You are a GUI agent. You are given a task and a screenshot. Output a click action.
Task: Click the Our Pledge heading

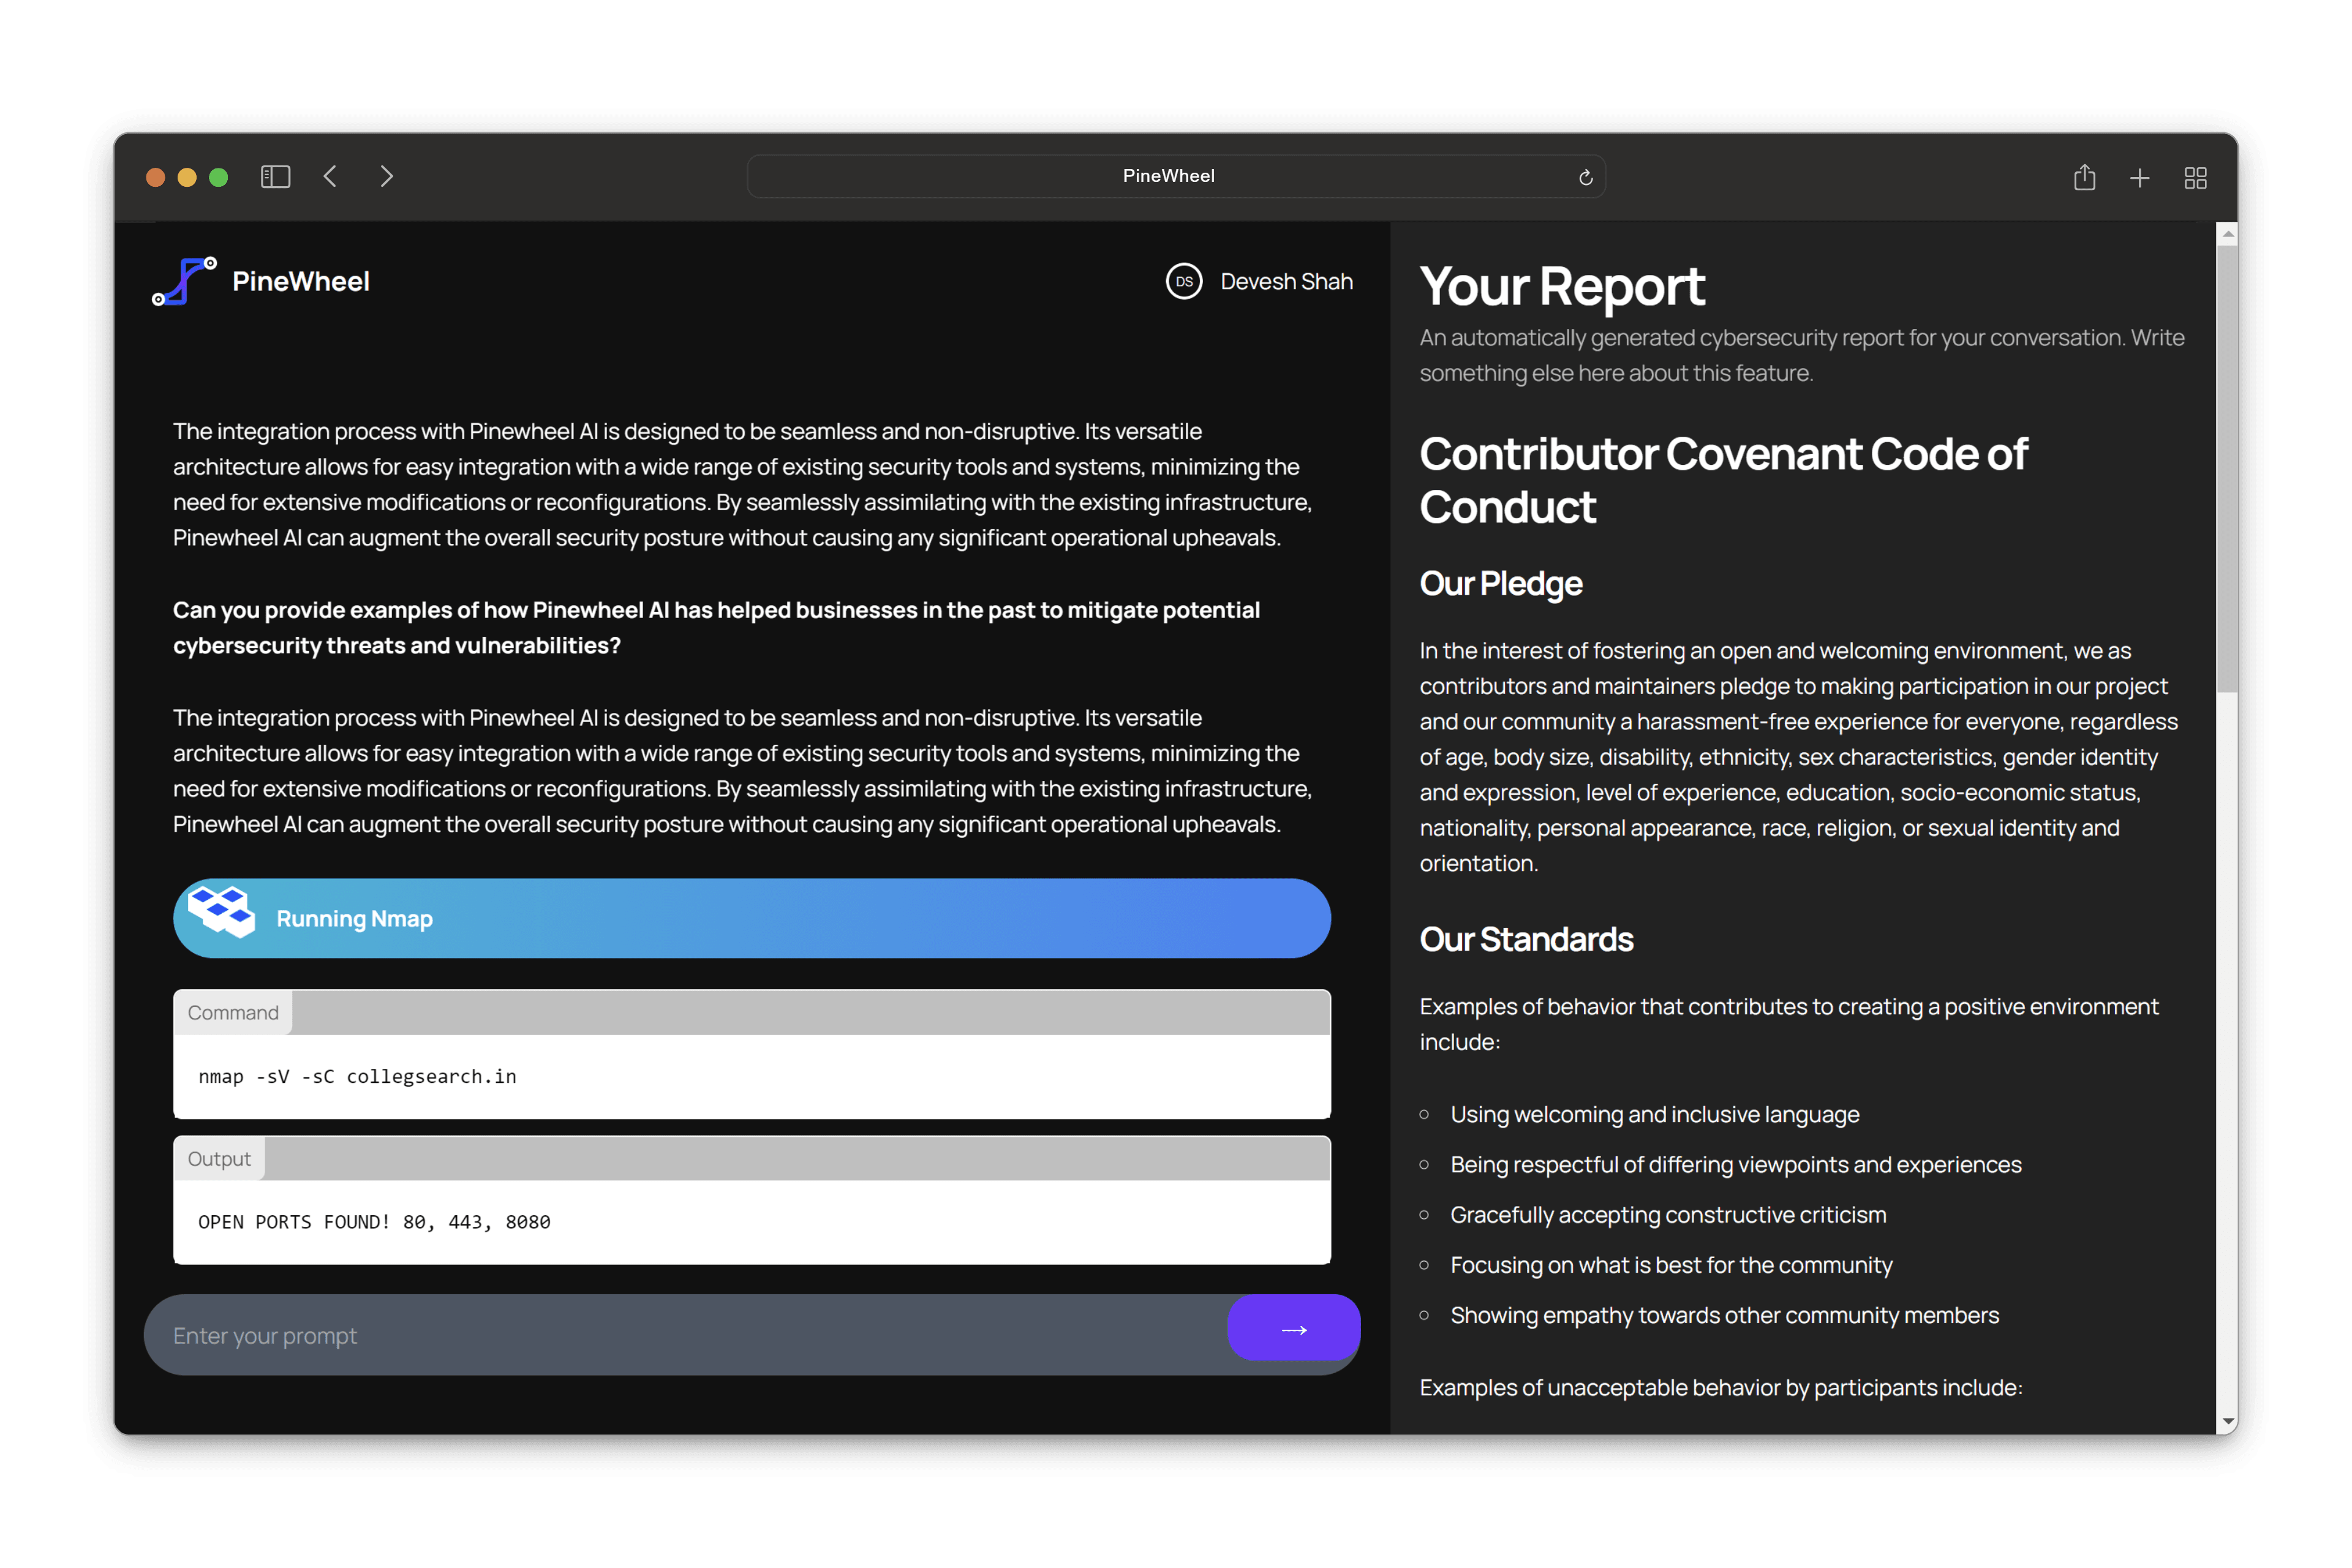coord(1500,584)
